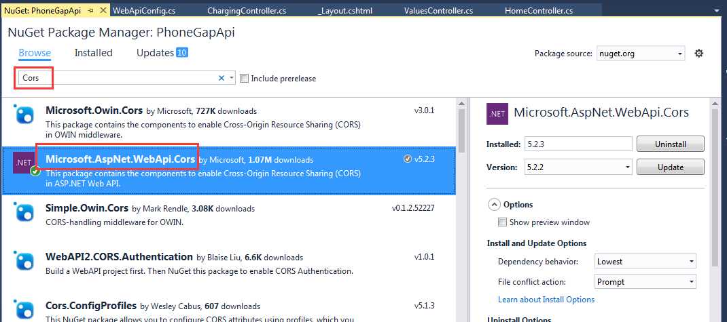
Task: Pin the NuGet PhoneGapApi tab
Action: click(x=90, y=12)
